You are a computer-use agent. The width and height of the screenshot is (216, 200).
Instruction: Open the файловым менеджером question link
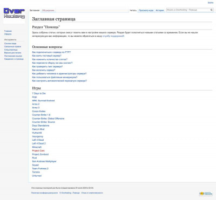tap(55, 77)
